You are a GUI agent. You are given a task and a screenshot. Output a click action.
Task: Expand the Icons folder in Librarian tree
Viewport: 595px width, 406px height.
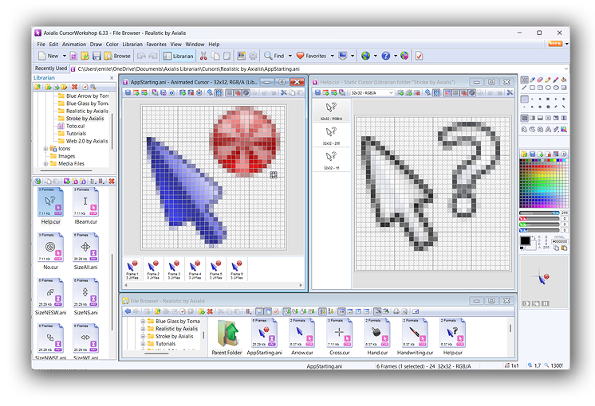click(46, 149)
